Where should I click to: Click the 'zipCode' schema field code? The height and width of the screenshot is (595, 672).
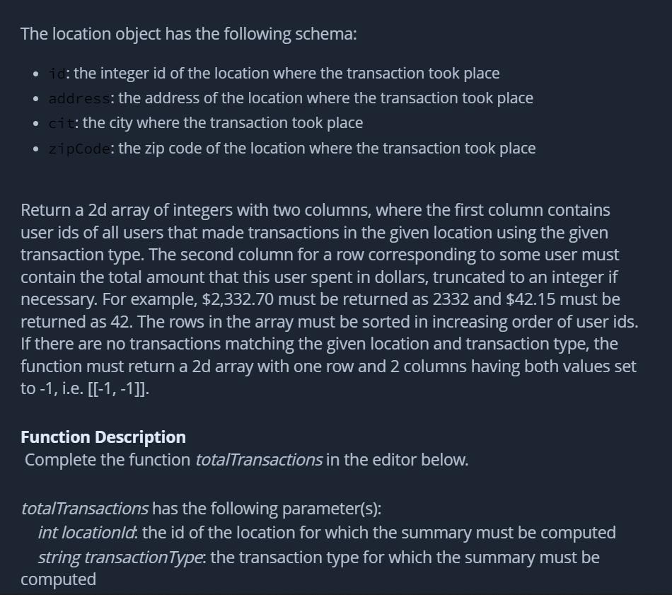point(80,149)
